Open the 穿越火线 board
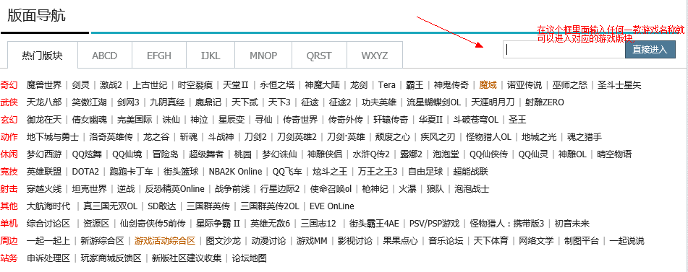 [x=44, y=189]
